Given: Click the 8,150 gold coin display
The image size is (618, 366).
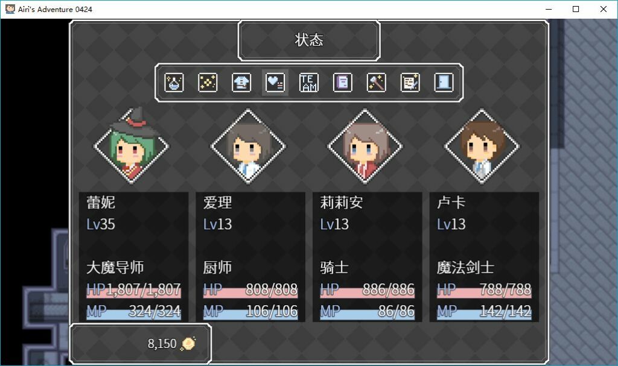Looking at the screenshot, I should (x=141, y=344).
